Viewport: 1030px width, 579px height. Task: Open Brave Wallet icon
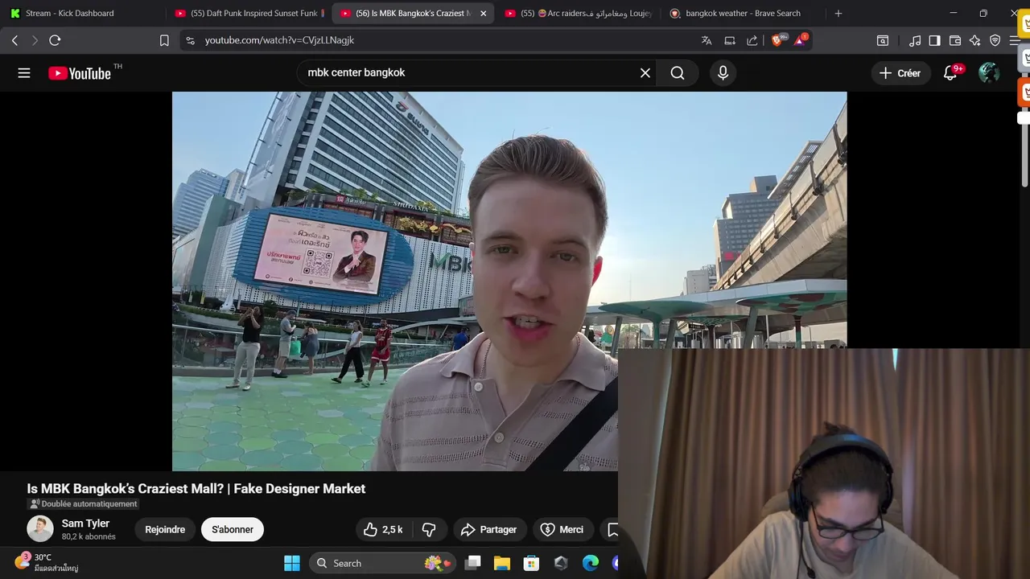(x=955, y=40)
